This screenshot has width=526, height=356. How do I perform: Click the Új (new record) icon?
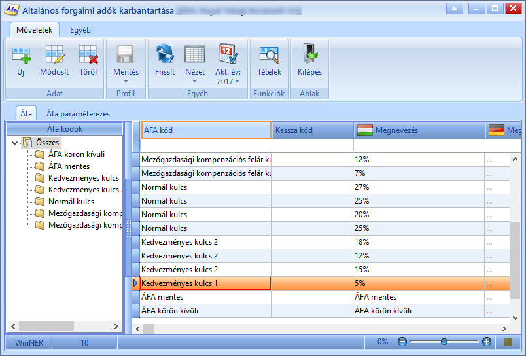coord(21,55)
